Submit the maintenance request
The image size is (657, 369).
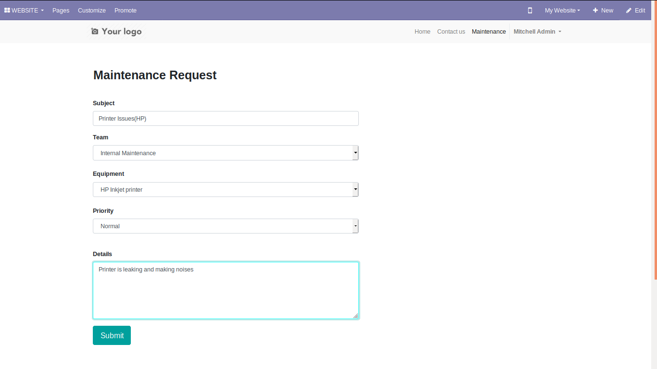coord(112,335)
